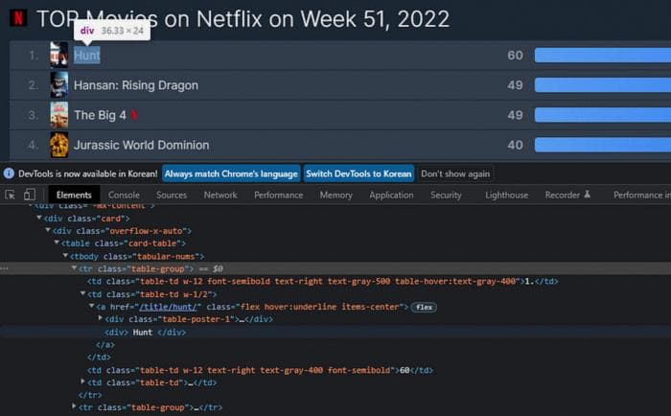The height and width of the screenshot is (416, 671).
Task: Click the rank number 4. cell
Action: [x=33, y=145]
